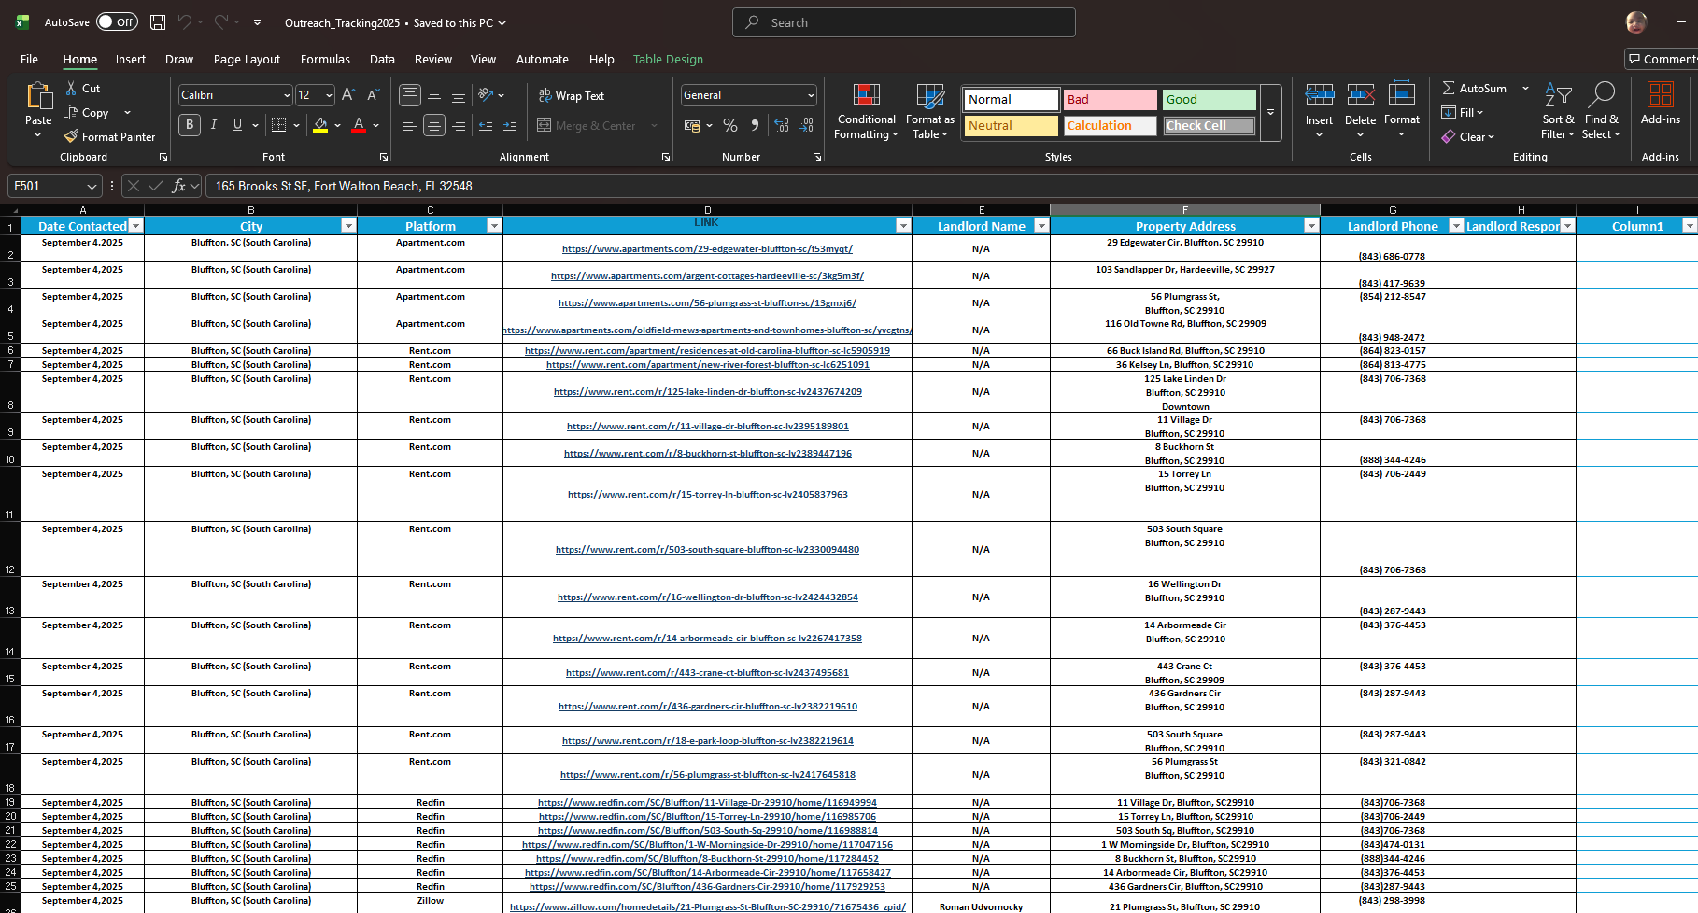1698x913 pixels.
Task: Click the Percent Style icon
Action: 730,125
